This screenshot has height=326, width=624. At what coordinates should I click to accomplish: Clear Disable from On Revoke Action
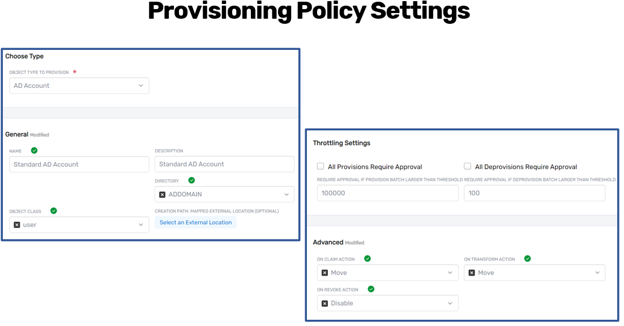pos(324,303)
